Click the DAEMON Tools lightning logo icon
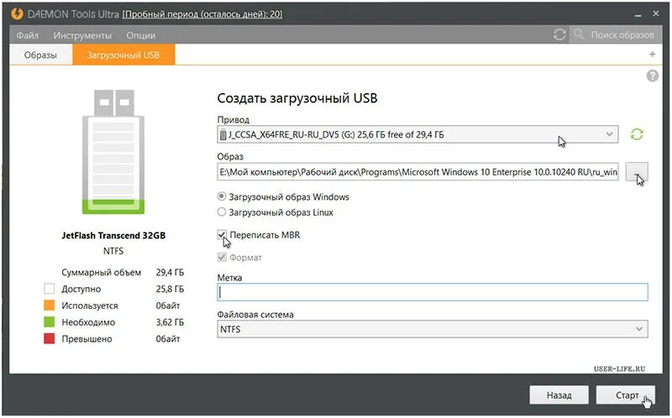This screenshot has height=418, width=672. coord(17,13)
